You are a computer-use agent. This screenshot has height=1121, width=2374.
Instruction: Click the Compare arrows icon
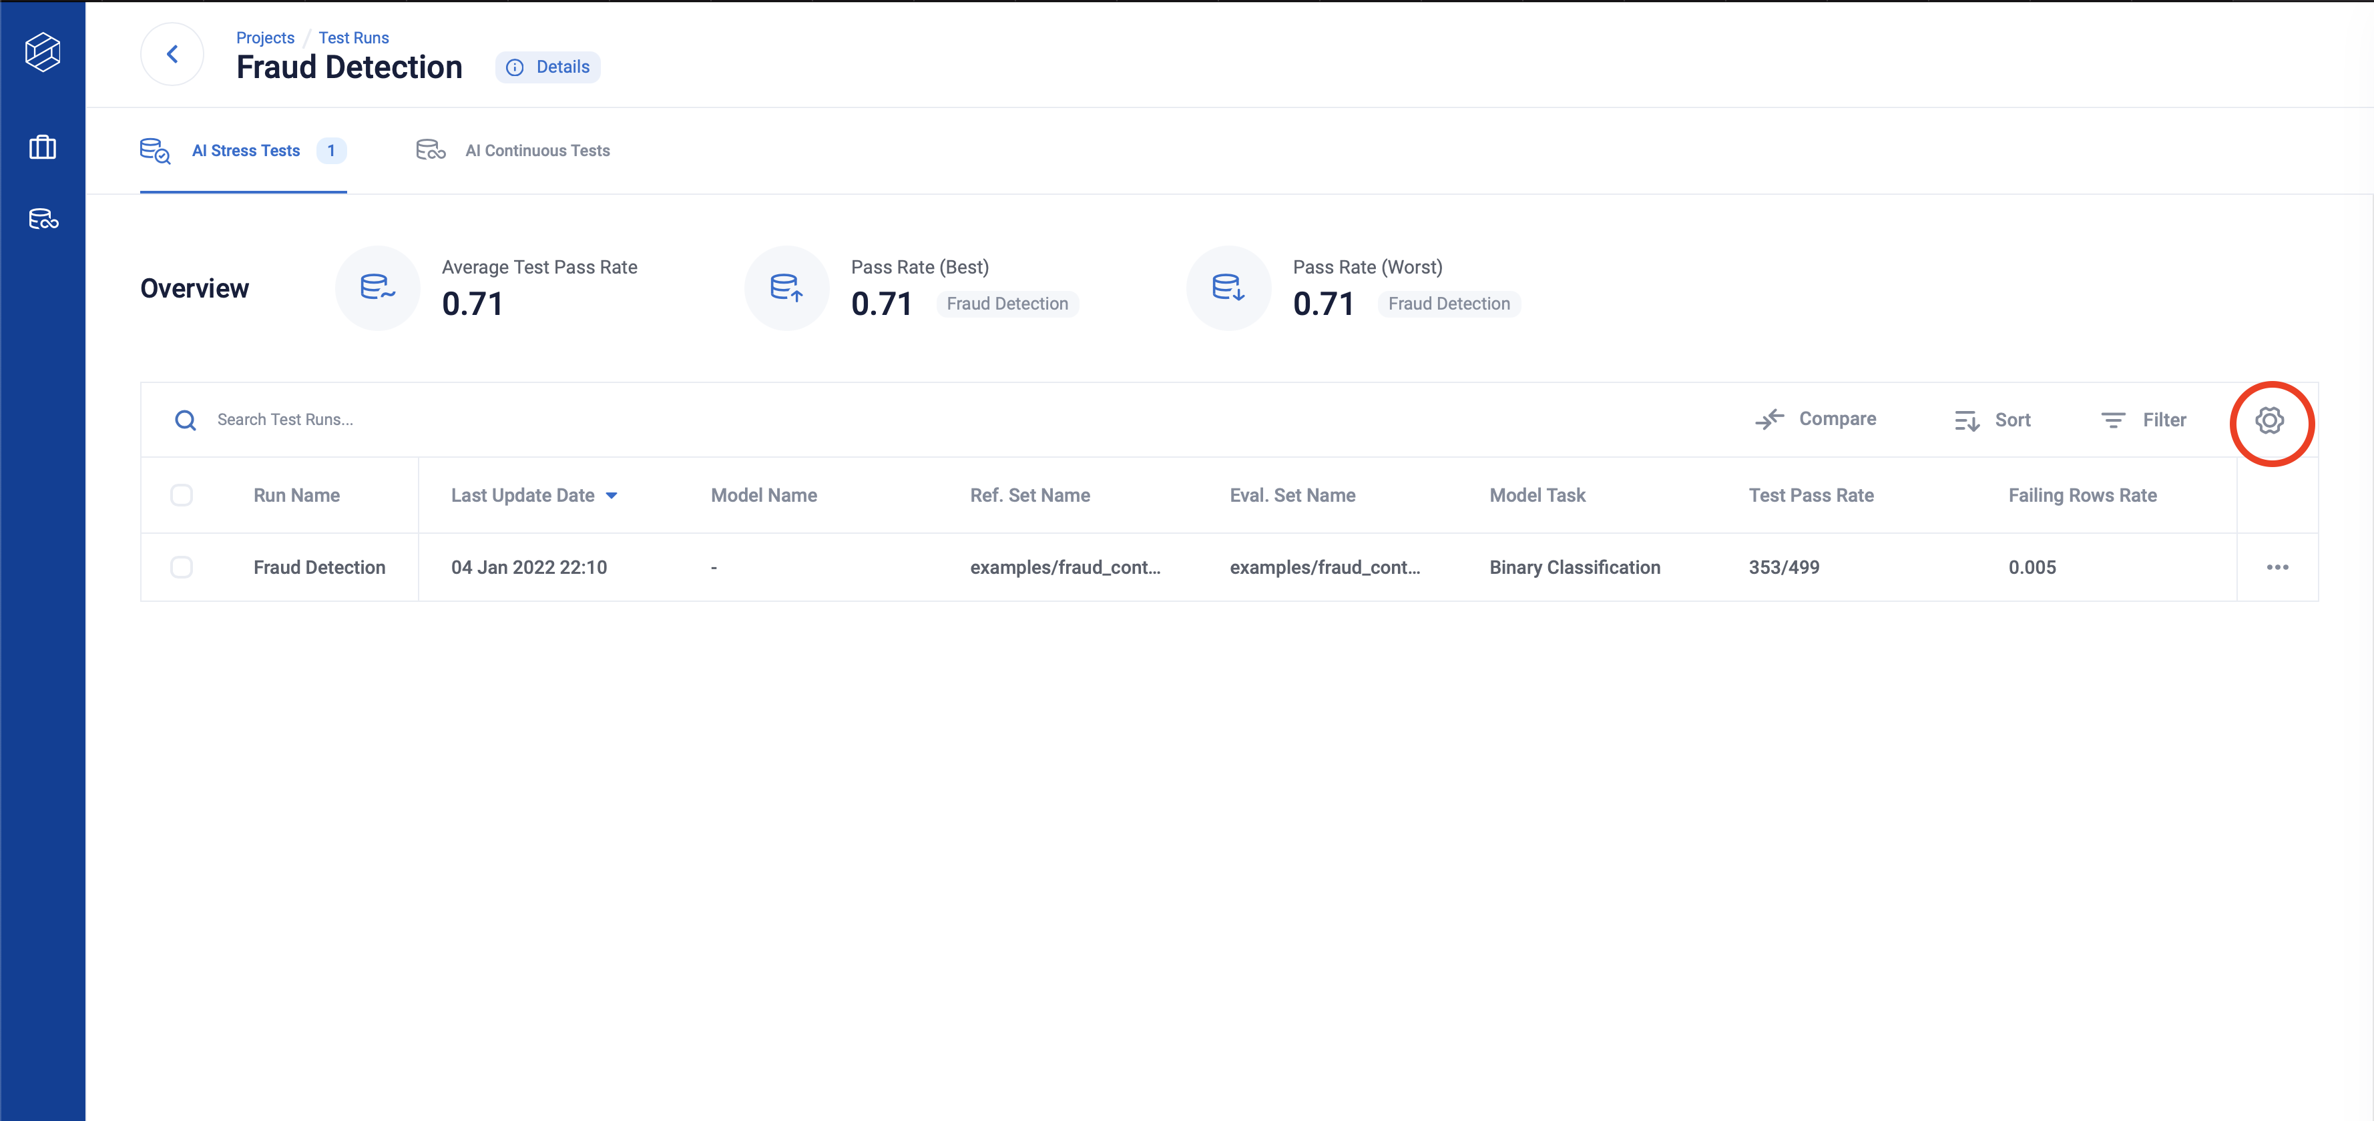(x=1769, y=419)
